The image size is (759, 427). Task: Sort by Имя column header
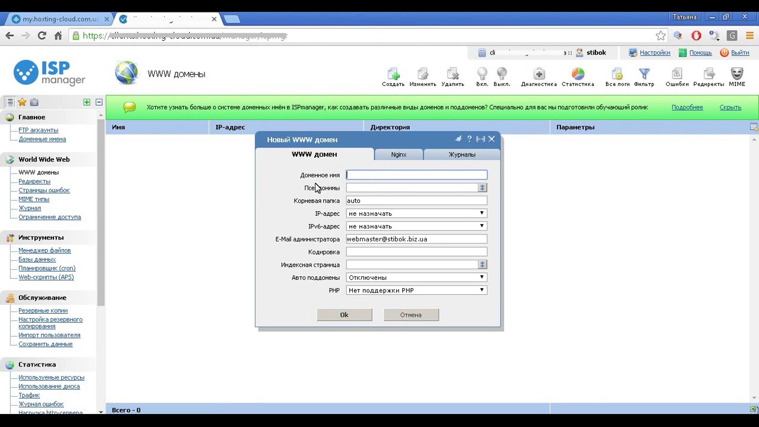click(118, 127)
